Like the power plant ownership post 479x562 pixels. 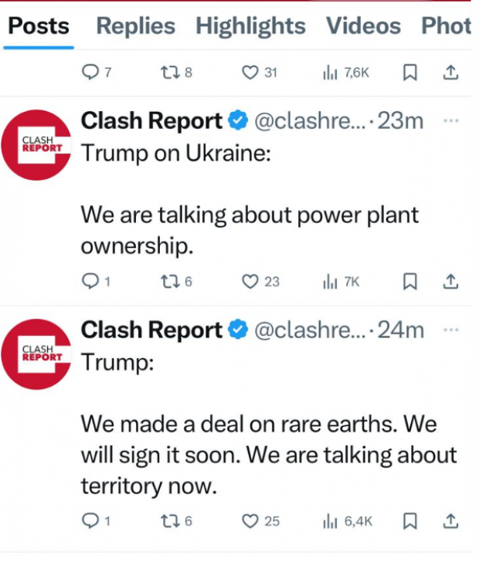tap(250, 282)
